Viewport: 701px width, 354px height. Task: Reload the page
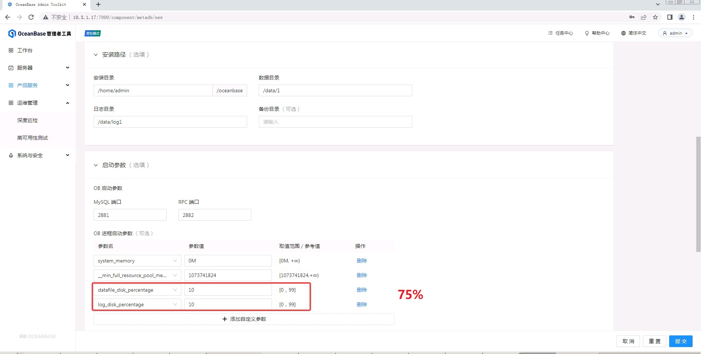[x=31, y=17]
